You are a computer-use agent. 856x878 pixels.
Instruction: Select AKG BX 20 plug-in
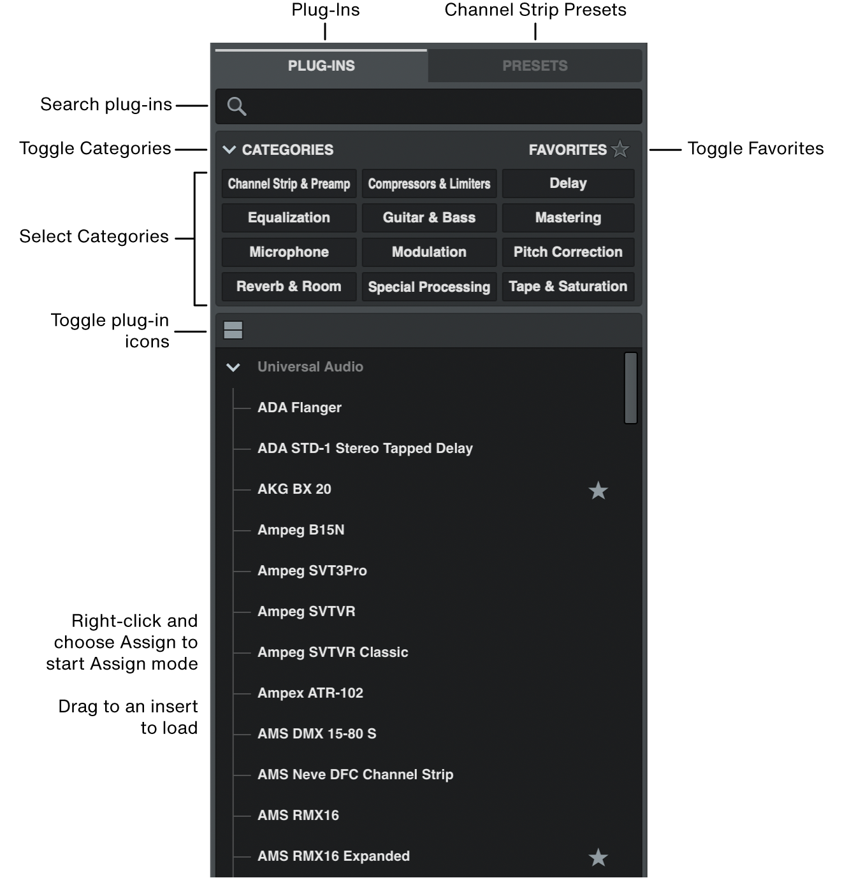coord(294,489)
